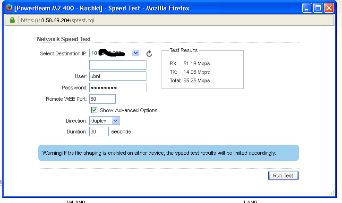
Task: Click the refresh destination IP list icon
Action: pyautogui.click(x=149, y=53)
